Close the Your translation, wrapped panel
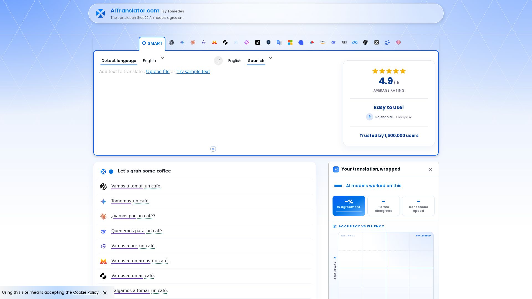Screen dimensions: 532x299 [x=431, y=169]
